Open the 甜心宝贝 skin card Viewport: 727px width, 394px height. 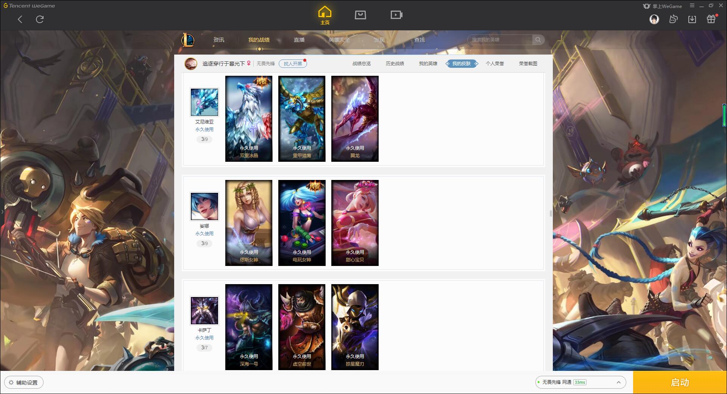tap(355, 223)
